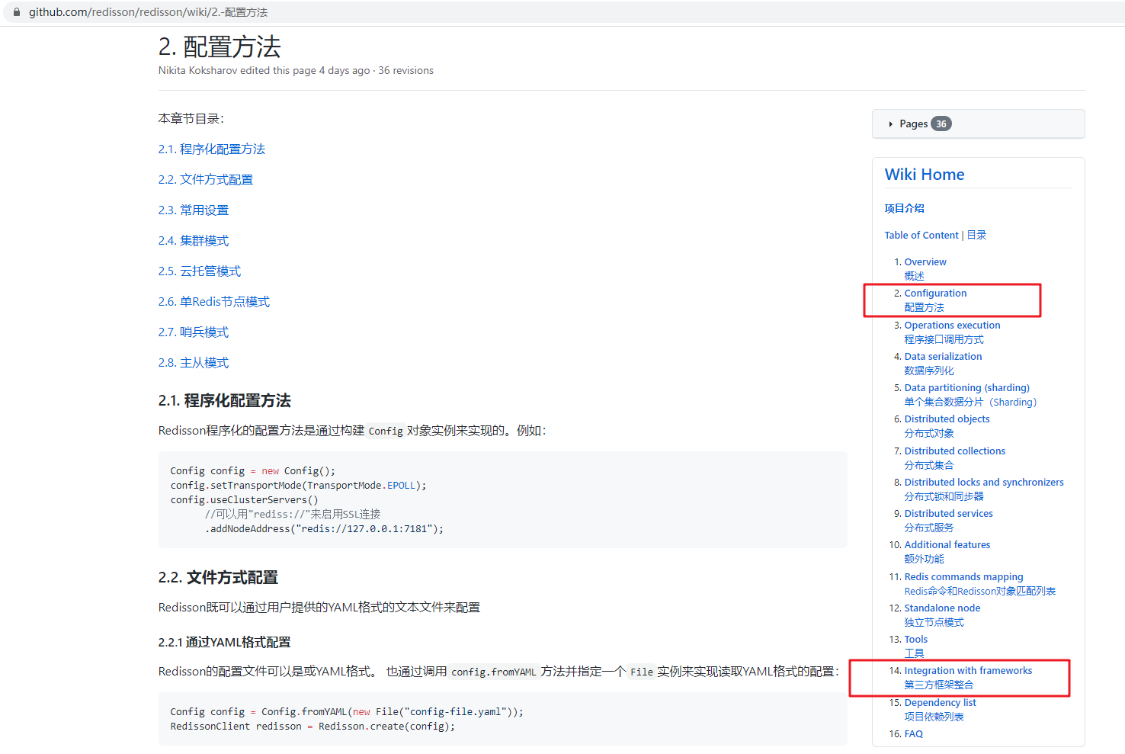The image size is (1125, 754).
Task: Click the 第三方框架整合 link
Action: (939, 685)
